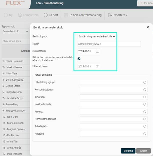Click search icon in Anställd field
Viewport: 153px width, 156px height.
145,134
